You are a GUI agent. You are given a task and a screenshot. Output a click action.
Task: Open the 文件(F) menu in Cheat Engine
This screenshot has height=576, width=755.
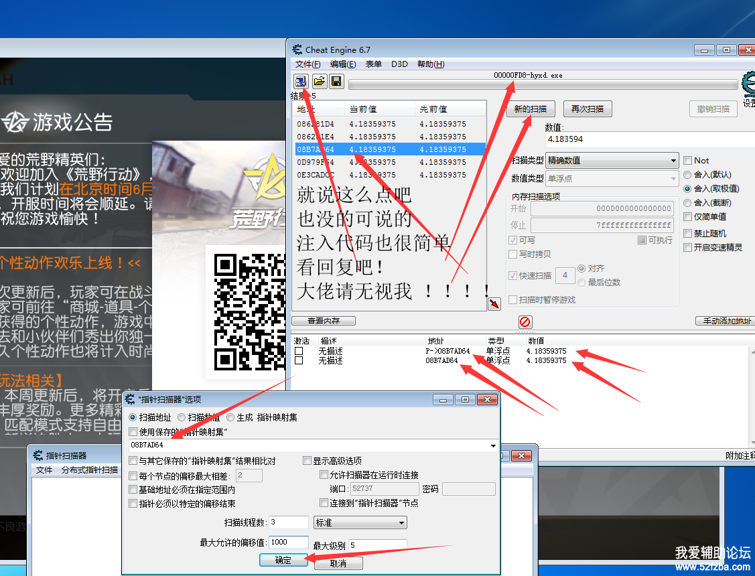(307, 64)
